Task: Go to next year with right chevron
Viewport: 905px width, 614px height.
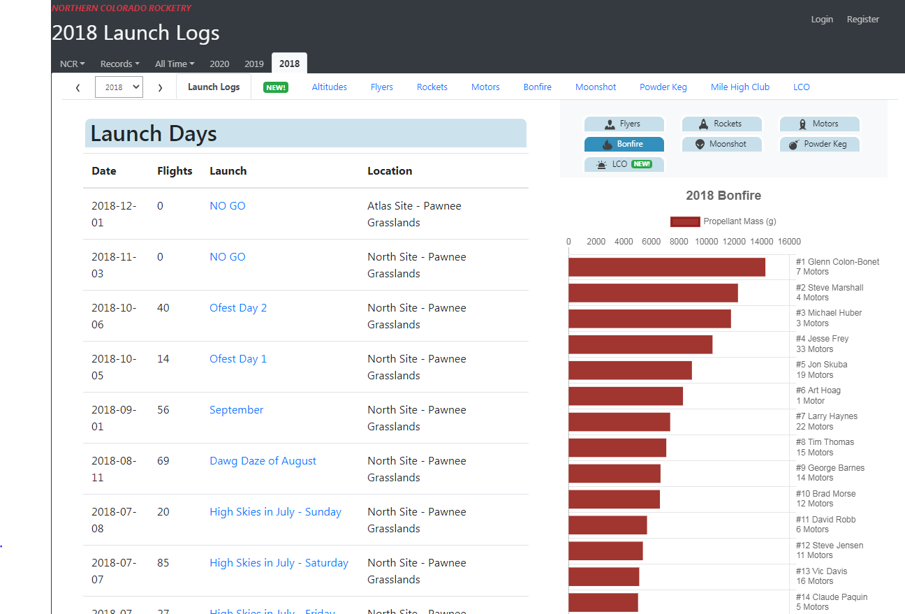Action: [160, 87]
